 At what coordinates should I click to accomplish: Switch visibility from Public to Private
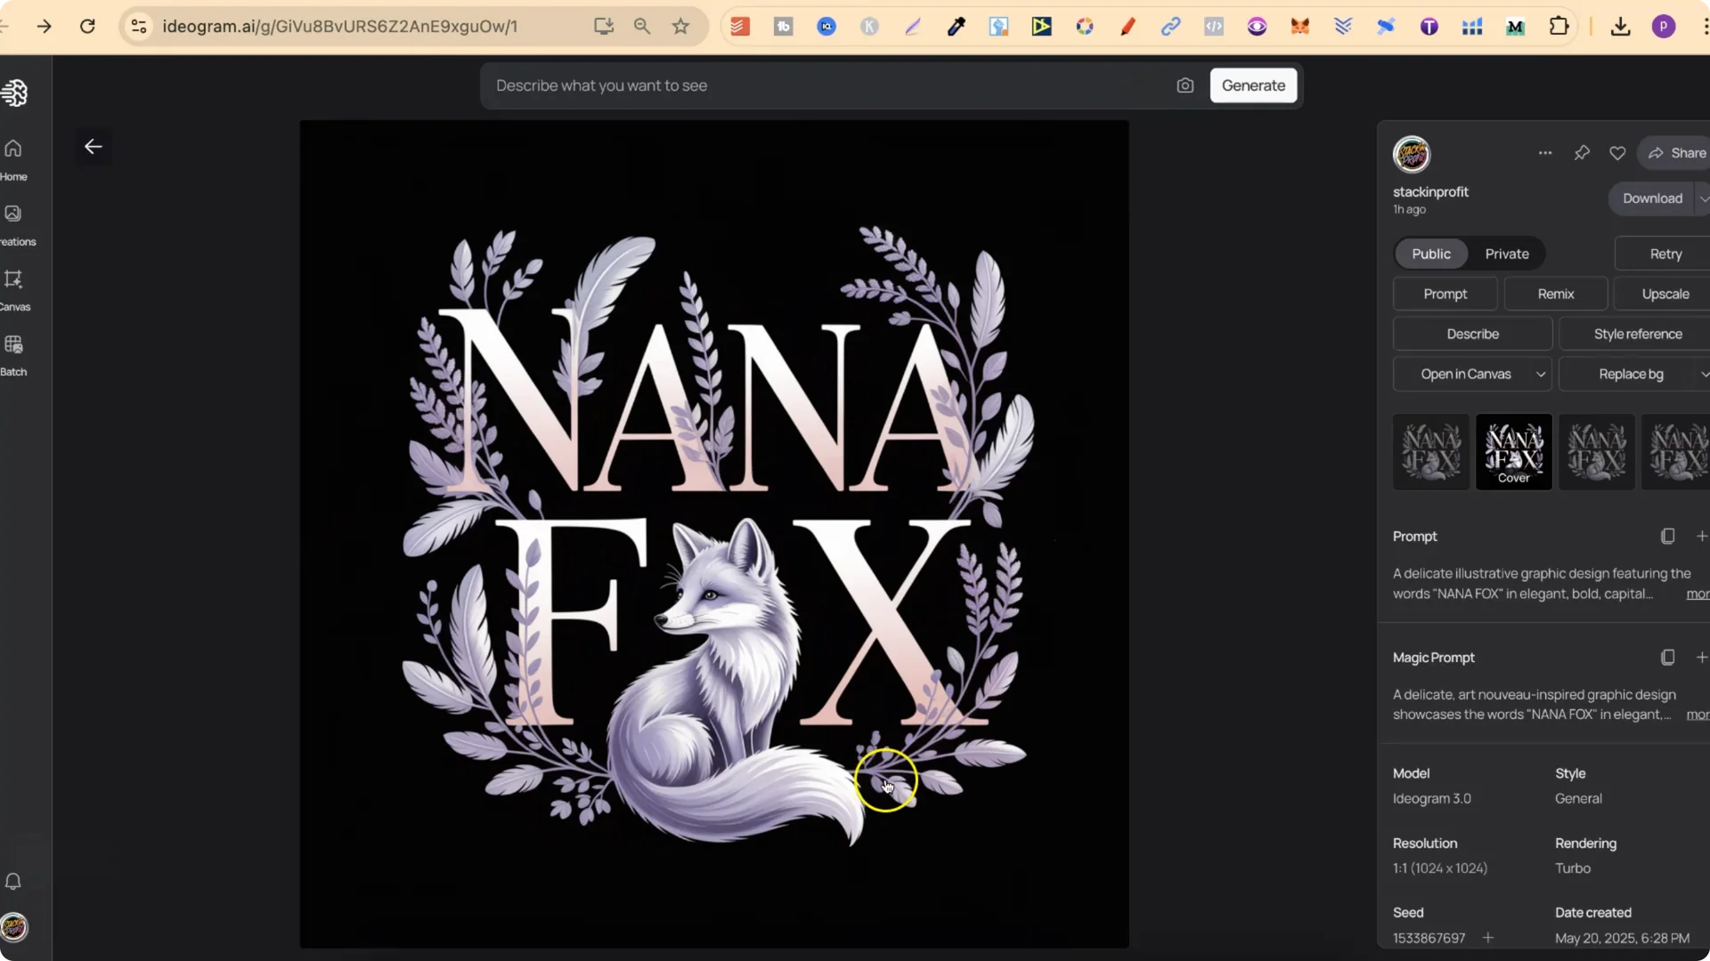[x=1507, y=254]
